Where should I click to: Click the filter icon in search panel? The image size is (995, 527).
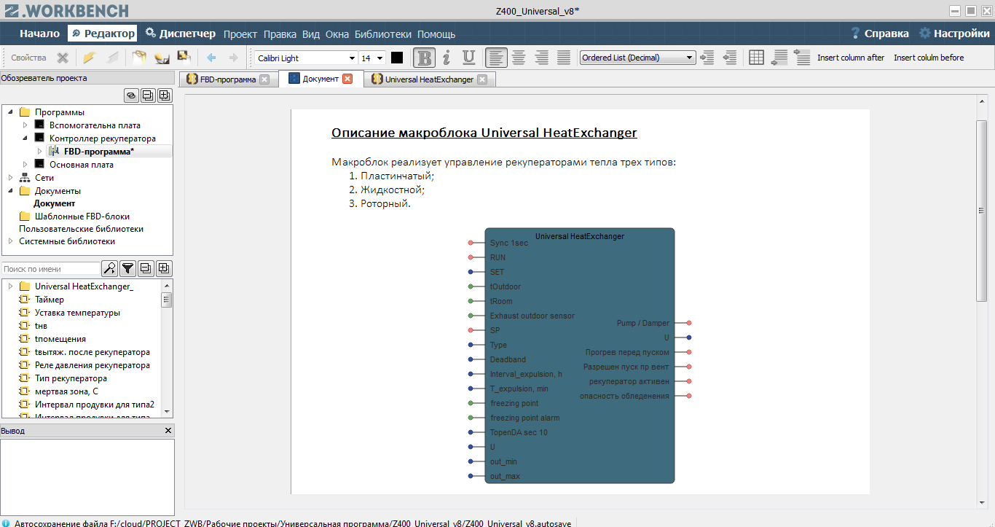[x=127, y=269]
